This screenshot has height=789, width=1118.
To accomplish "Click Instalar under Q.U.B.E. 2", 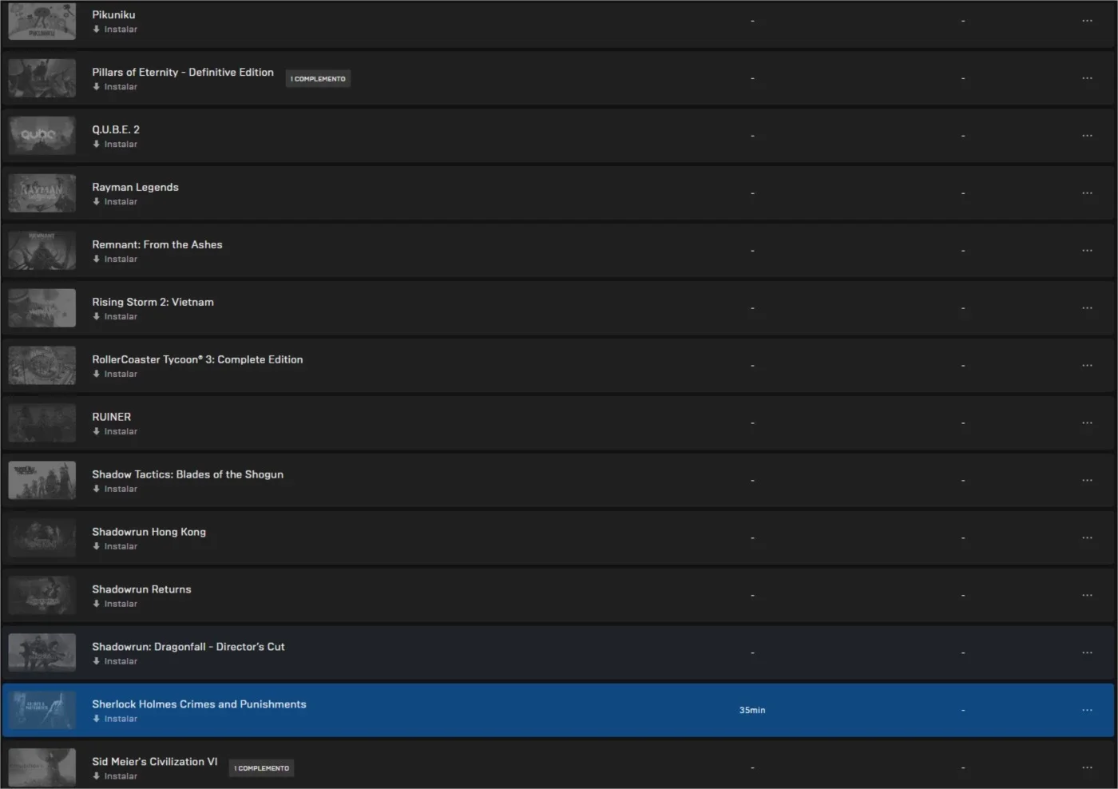I will tap(115, 145).
